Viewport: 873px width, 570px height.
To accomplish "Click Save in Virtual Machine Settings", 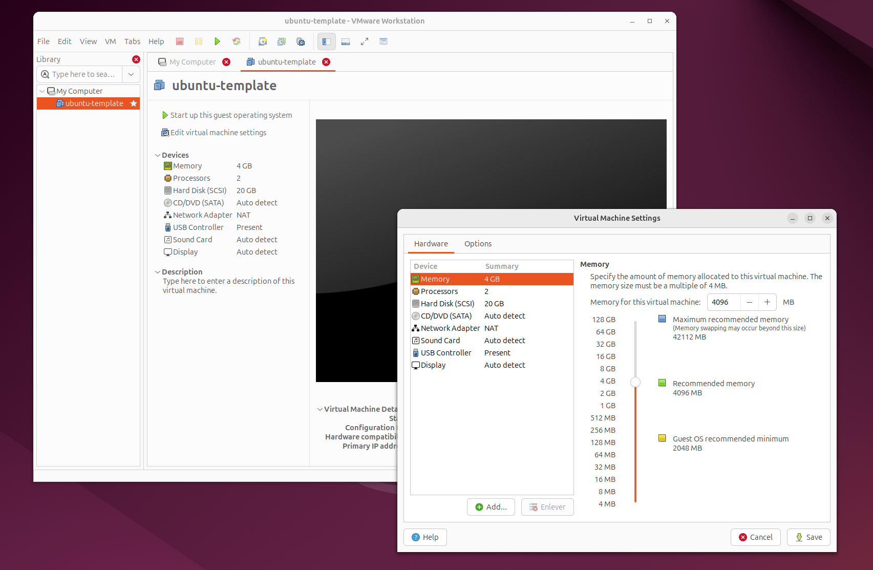I will pyautogui.click(x=808, y=537).
